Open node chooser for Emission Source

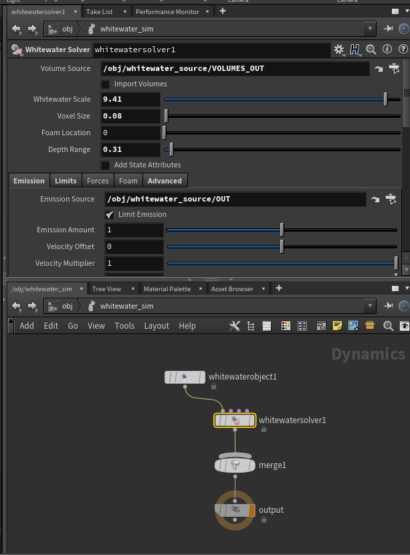click(391, 199)
